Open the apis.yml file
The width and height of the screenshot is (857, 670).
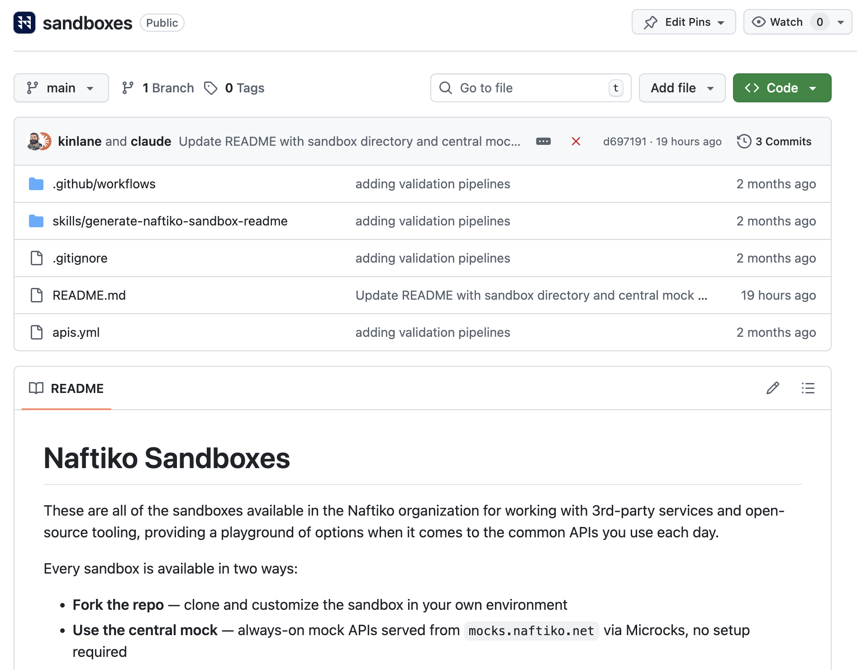click(76, 332)
